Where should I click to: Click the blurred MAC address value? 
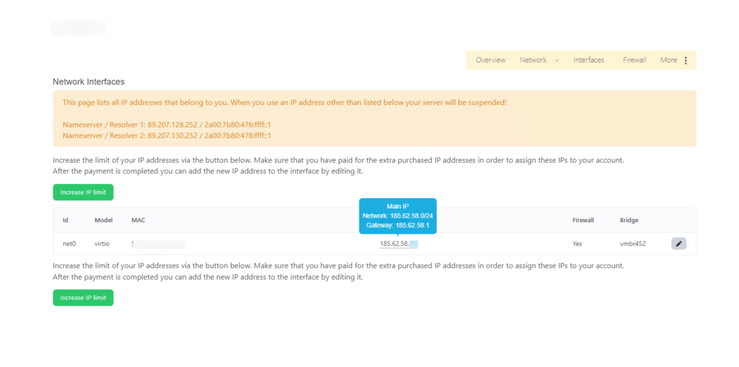[x=158, y=244]
